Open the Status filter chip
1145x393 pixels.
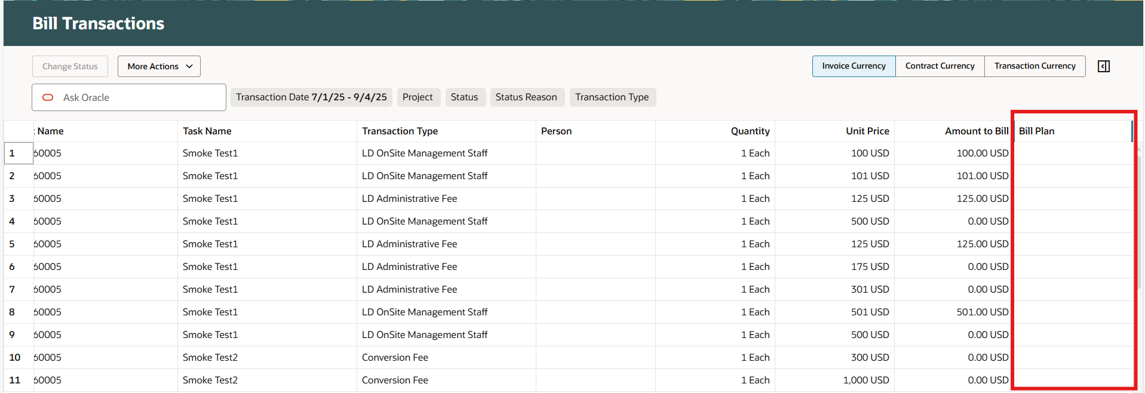(x=464, y=97)
